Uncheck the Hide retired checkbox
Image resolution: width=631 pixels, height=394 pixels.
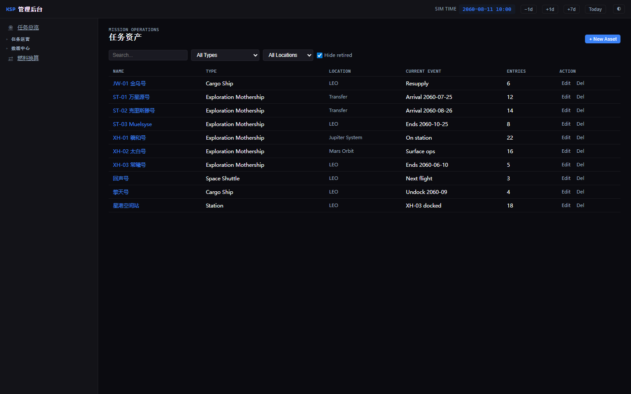pyautogui.click(x=319, y=55)
